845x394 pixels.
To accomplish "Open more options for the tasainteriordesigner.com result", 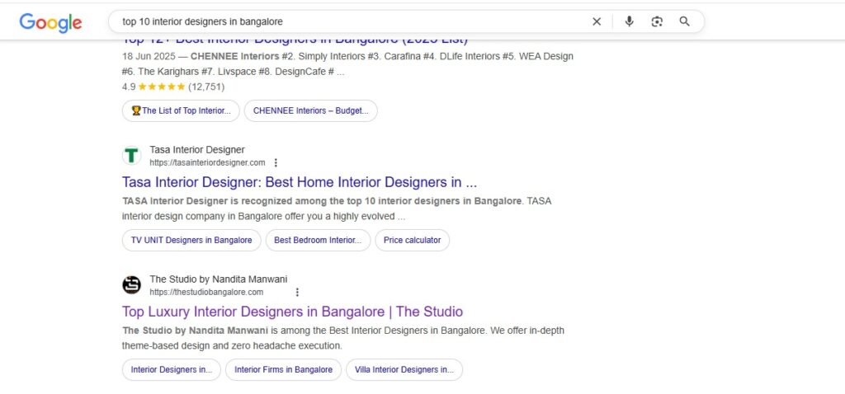I will coord(276,162).
